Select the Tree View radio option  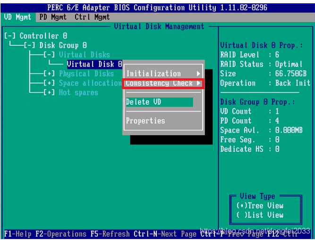click(260, 206)
